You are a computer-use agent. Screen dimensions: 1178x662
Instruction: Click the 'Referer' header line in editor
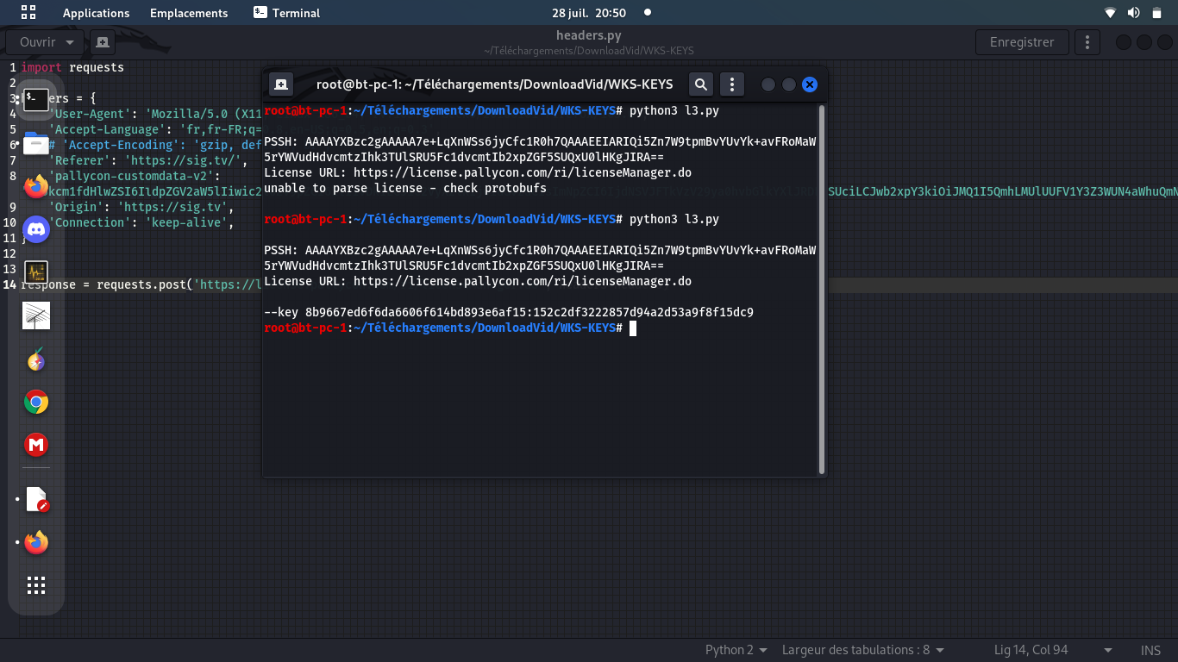click(148, 160)
